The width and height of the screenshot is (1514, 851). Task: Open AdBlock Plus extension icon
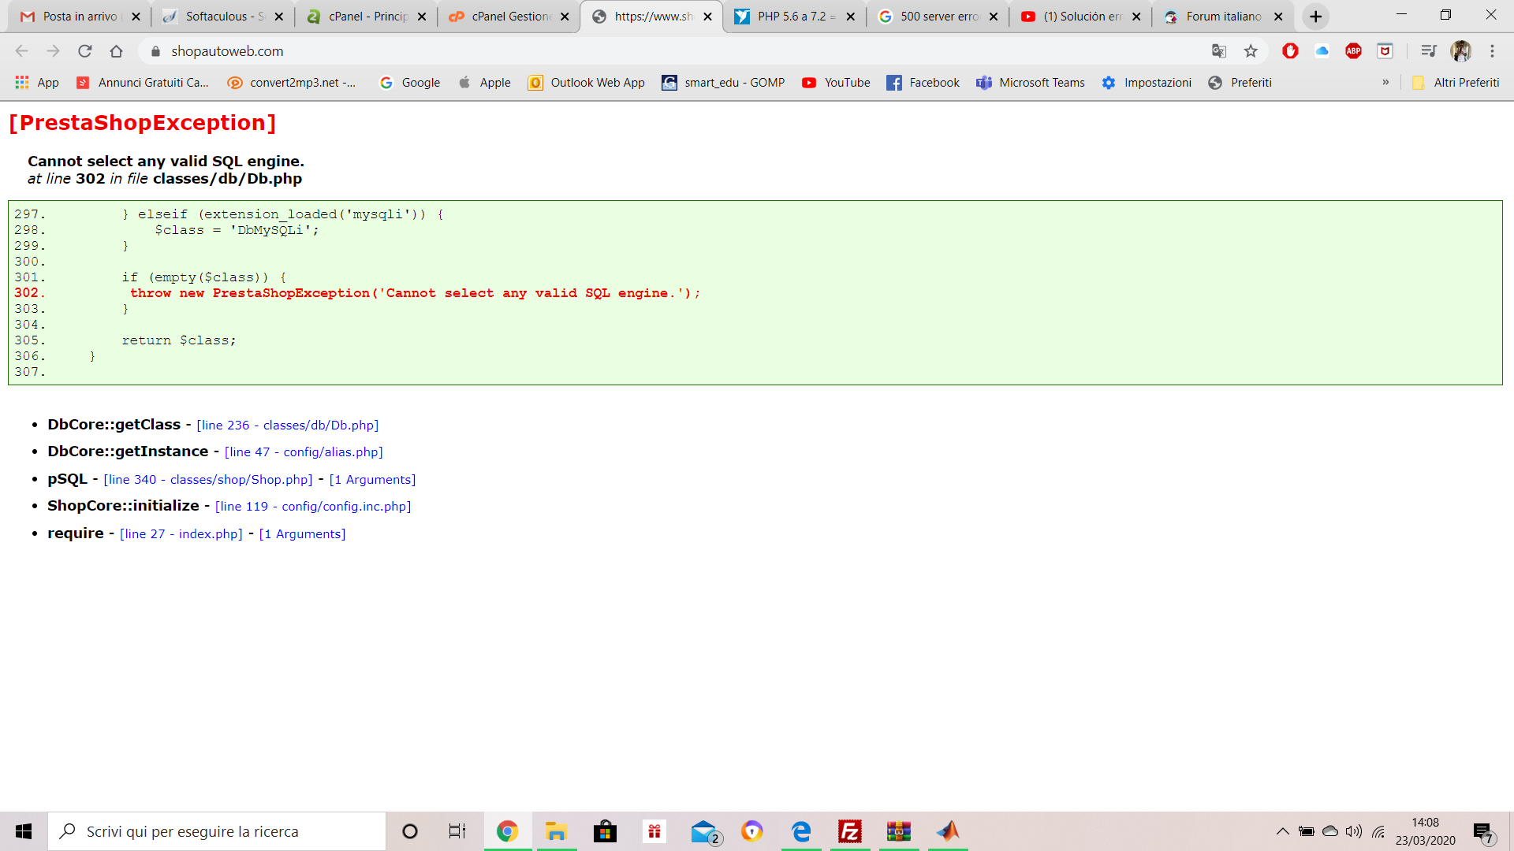[1353, 51]
